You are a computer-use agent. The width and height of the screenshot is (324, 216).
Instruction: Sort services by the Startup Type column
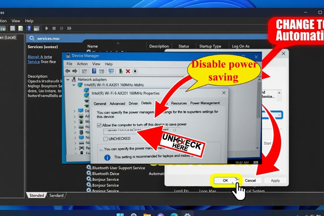point(210,46)
